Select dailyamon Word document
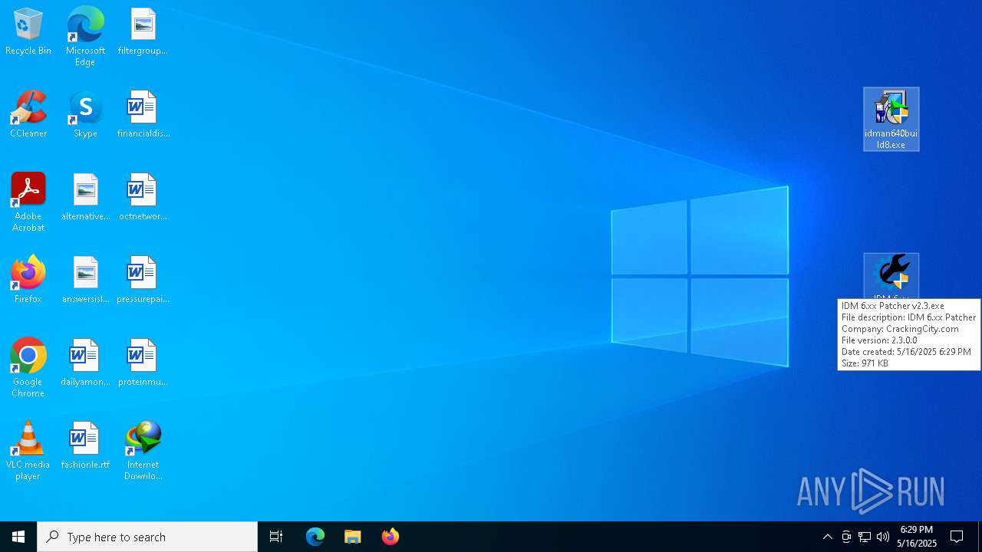982x552 pixels. [x=85, y=363]
